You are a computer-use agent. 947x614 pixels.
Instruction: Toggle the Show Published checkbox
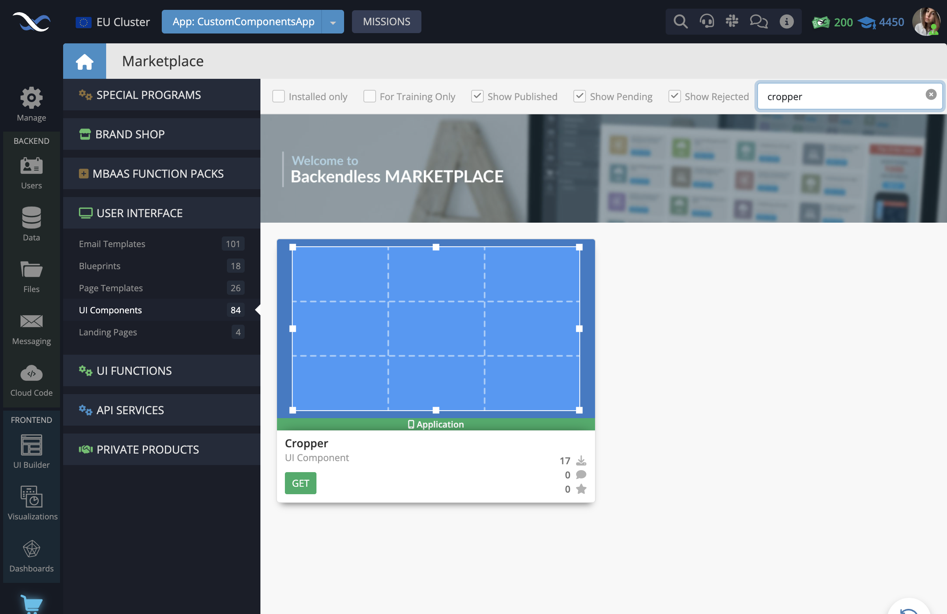[477, 96]
